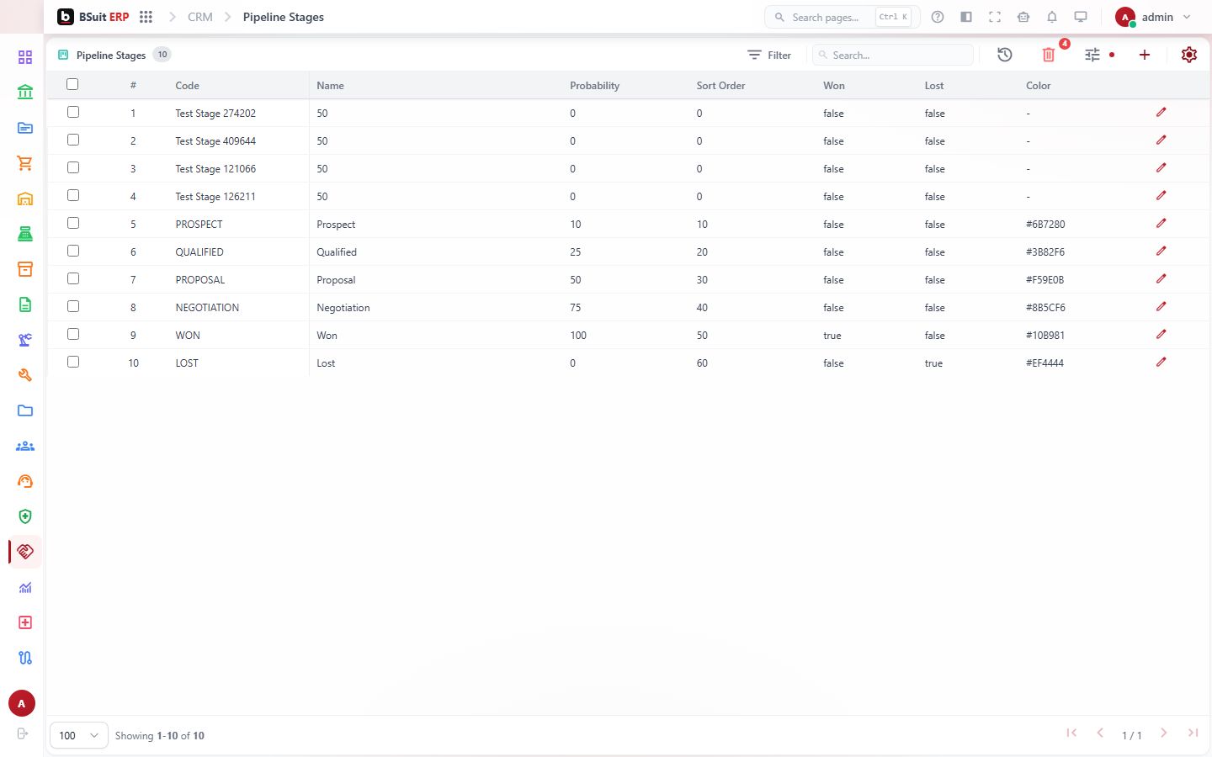This screenshot has width=1212, height=757.
Task: Open the wrench maintenance sidebar module
Action: 25,375
